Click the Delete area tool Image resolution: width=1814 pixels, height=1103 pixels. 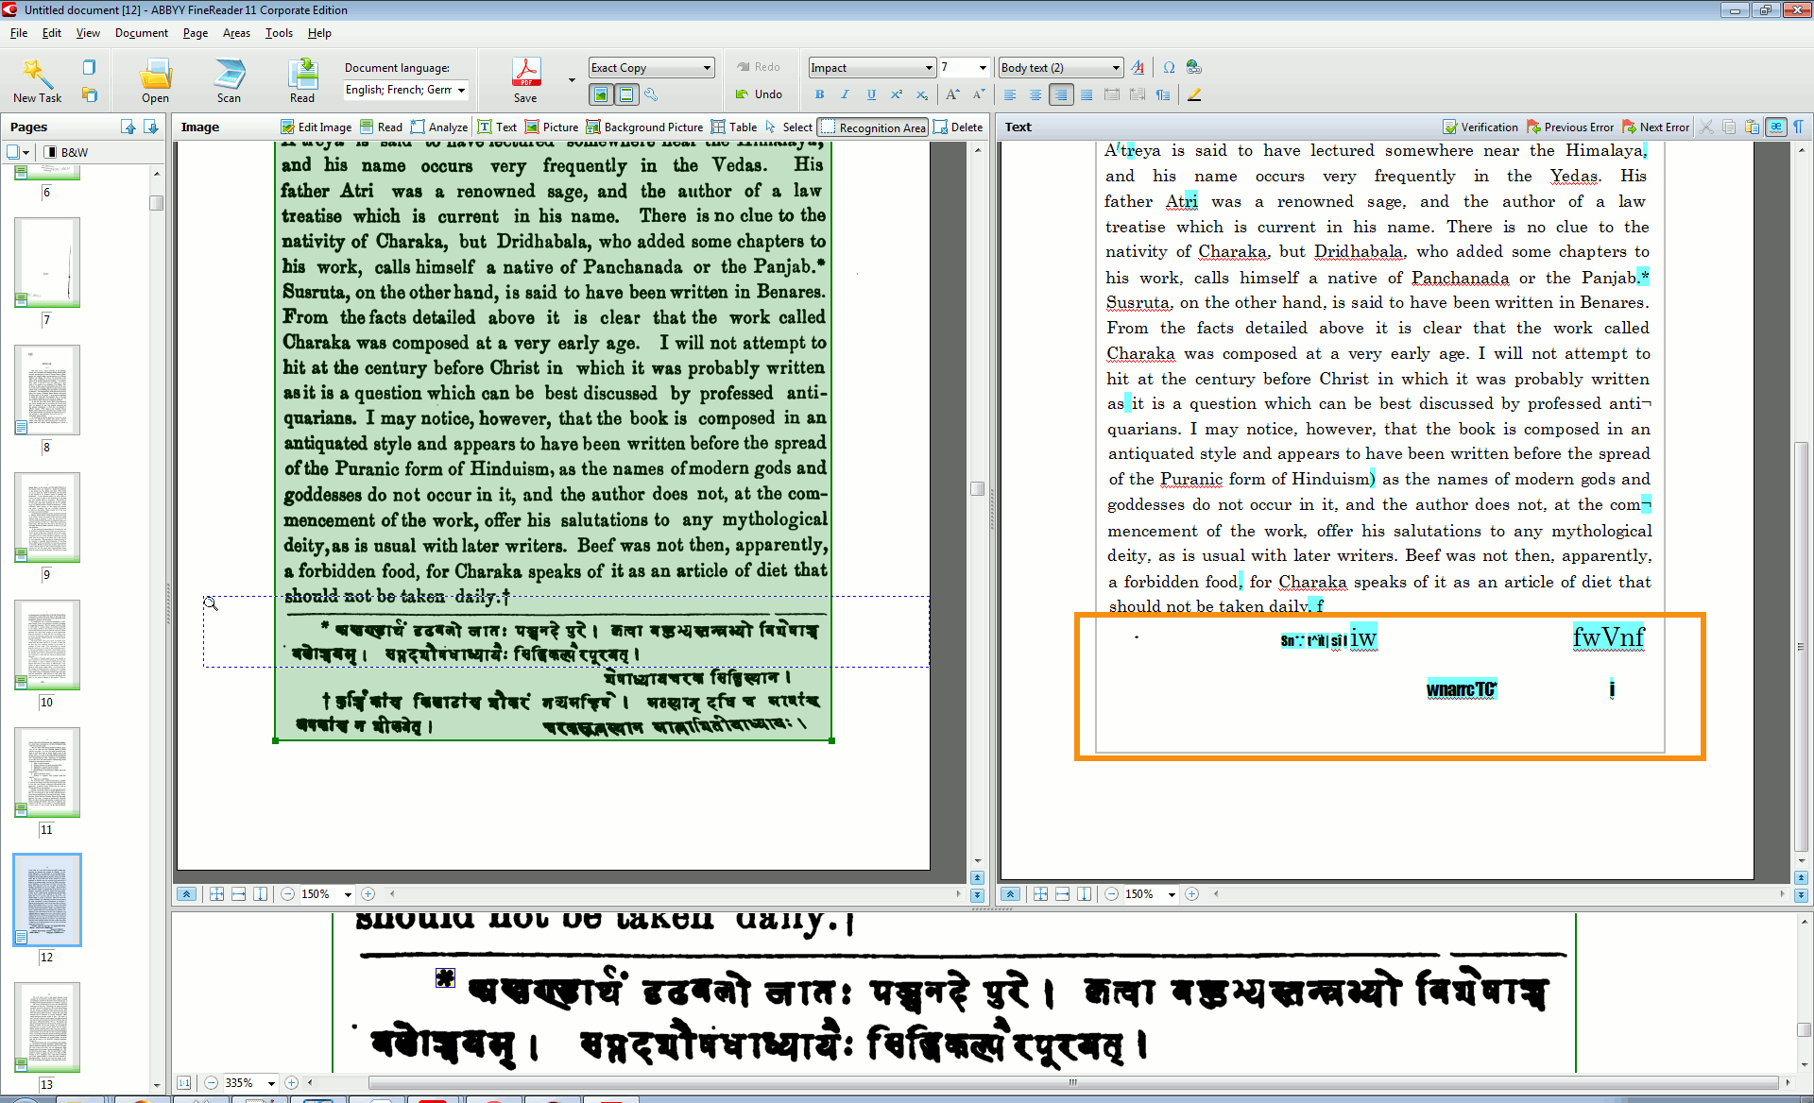(x=959, y=127)
